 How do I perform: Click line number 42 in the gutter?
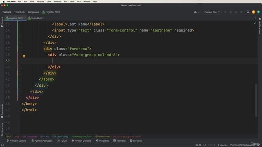(x=7, y=79)
